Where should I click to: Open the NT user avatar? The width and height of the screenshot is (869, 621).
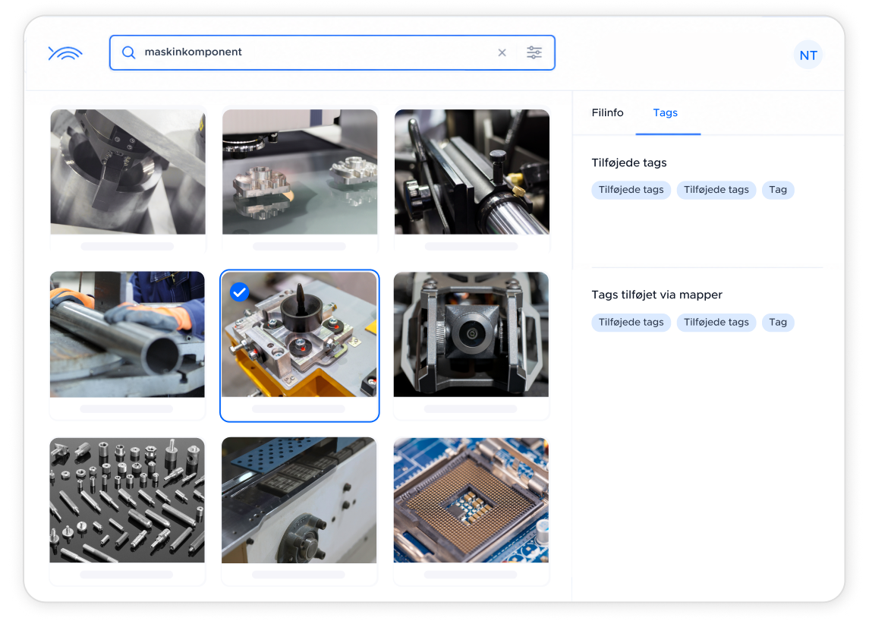point(808,55)
